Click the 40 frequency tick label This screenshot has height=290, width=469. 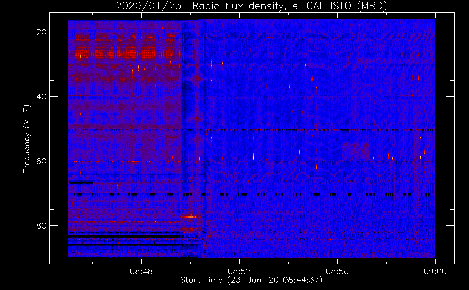[42, 97]
